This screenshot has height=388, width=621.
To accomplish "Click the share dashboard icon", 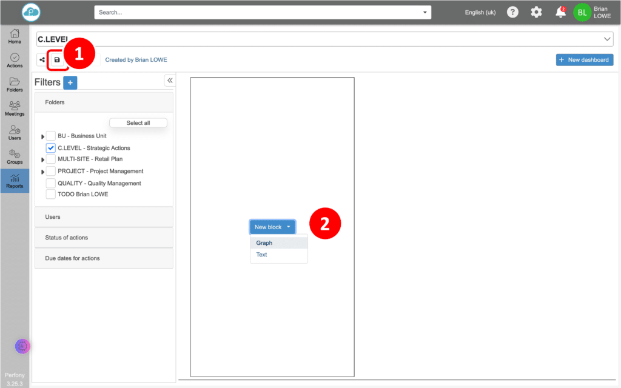I will coord(42,60).
